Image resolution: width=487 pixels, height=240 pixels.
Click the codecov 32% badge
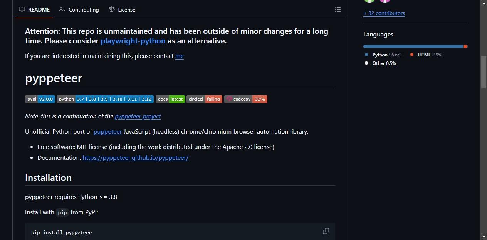246,99
